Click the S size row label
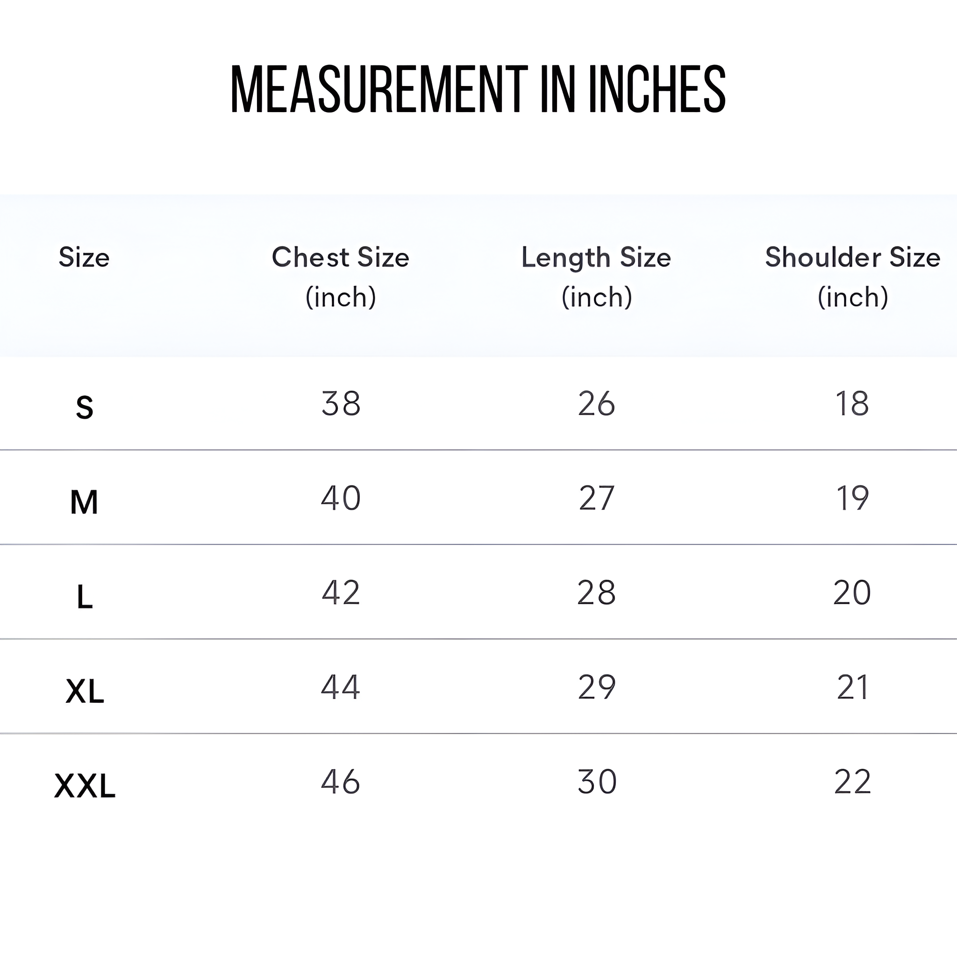This screenshot has height=957, width=957. 85,407
